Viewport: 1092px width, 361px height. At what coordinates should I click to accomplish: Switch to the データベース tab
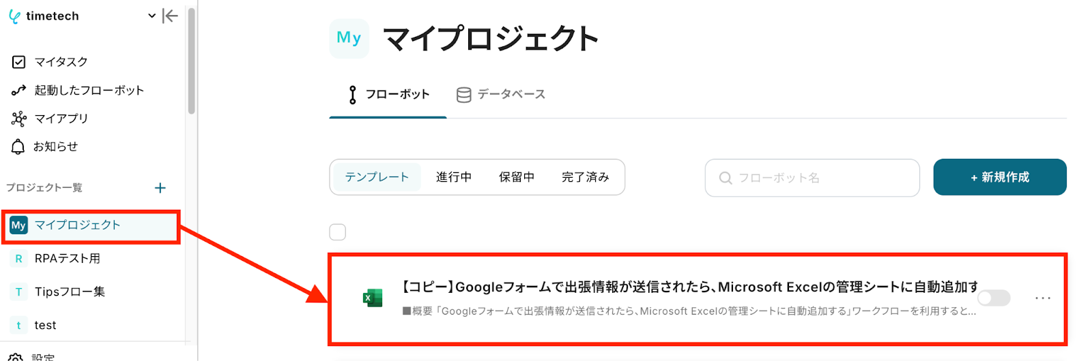tap(501, 95)
